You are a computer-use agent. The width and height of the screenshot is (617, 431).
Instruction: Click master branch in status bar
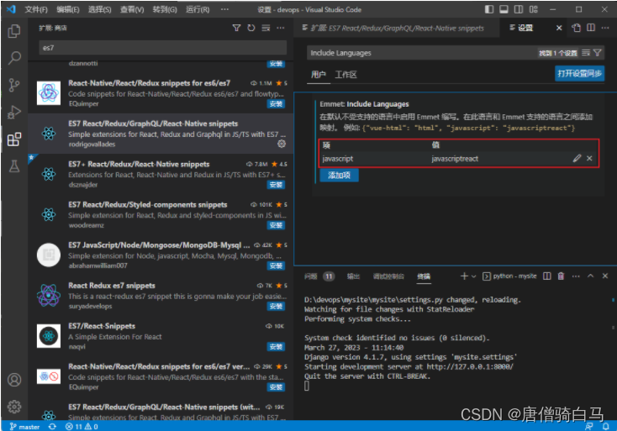(24, 427)
